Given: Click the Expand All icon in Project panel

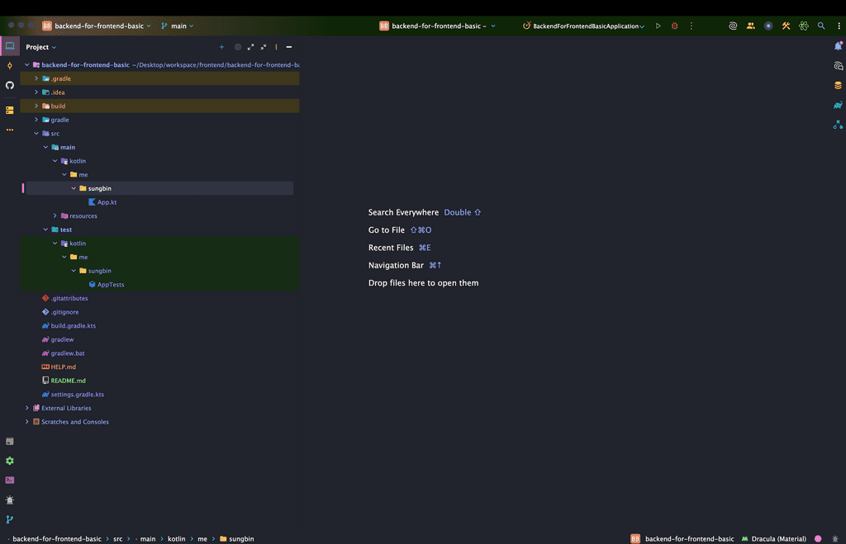Looking at the screenshot, I should pos(250,47).
